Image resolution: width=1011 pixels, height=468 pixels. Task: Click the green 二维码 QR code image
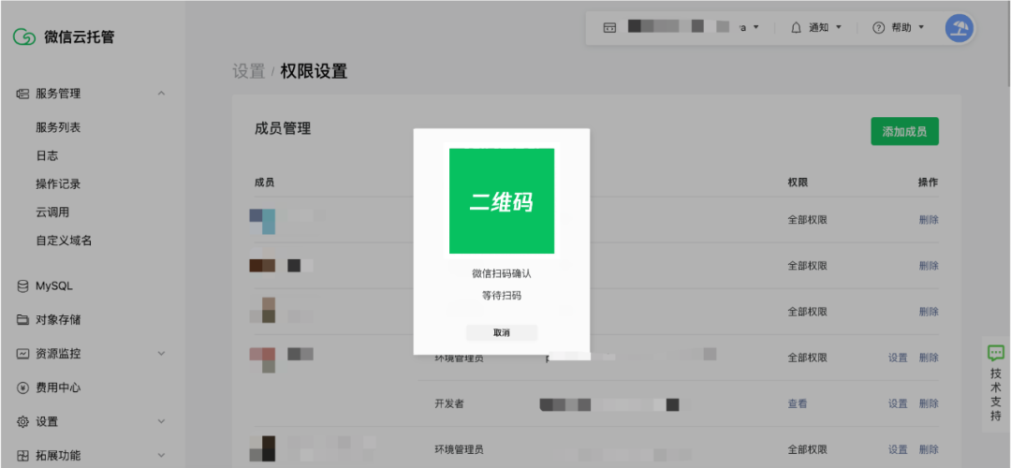(x=502, y=201)
